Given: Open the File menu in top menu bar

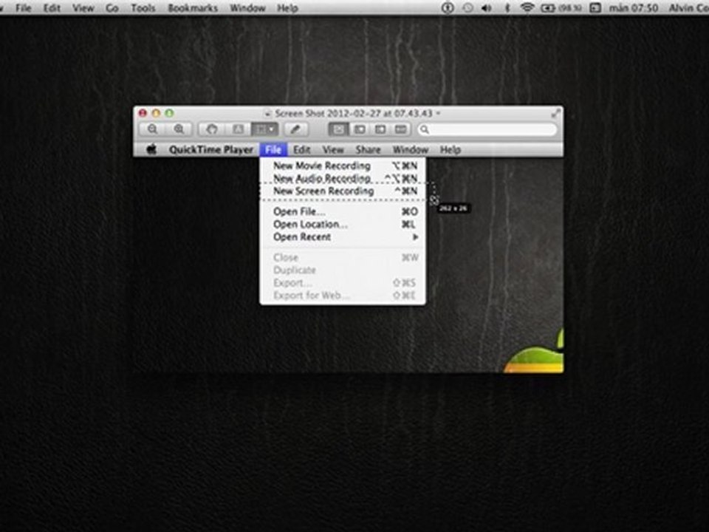Looking at the screenshot, I should click(x=24, y=7).
